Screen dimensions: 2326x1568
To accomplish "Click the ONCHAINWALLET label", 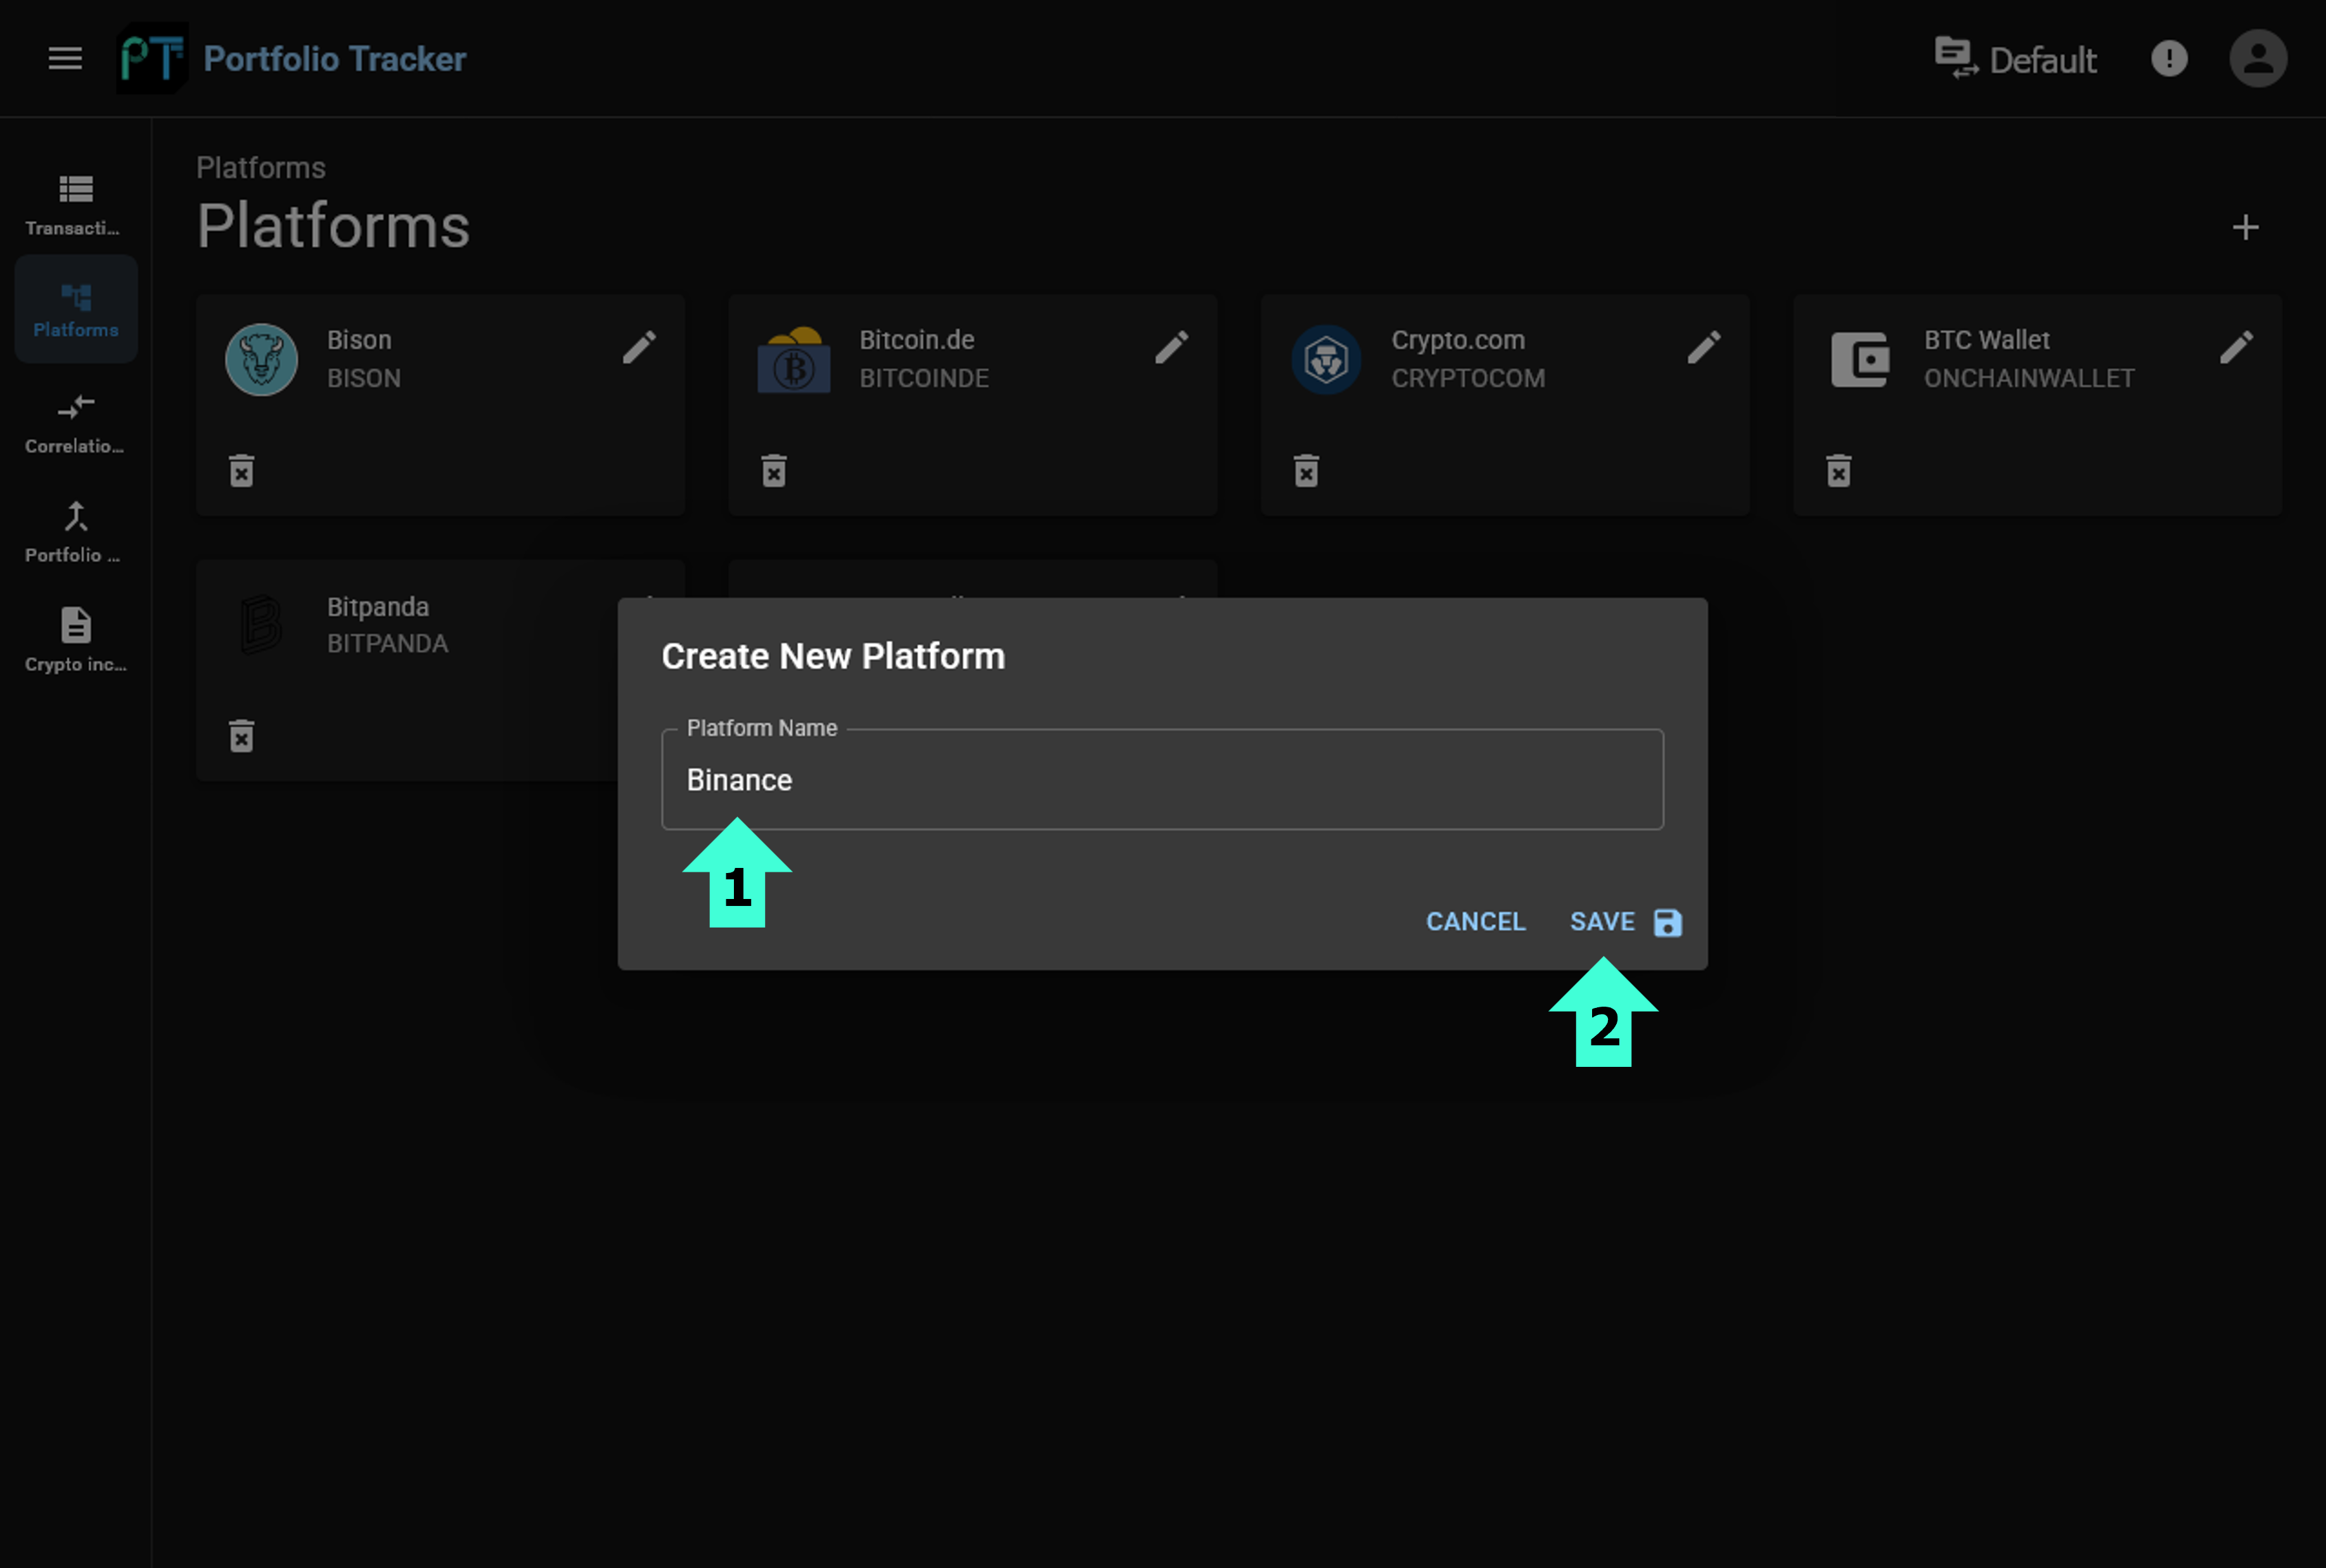I will tap(2028, 378).
